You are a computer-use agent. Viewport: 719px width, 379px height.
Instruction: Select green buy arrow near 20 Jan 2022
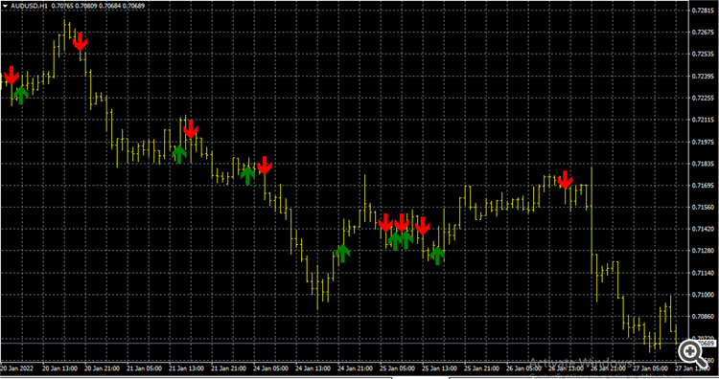[21, 95]
